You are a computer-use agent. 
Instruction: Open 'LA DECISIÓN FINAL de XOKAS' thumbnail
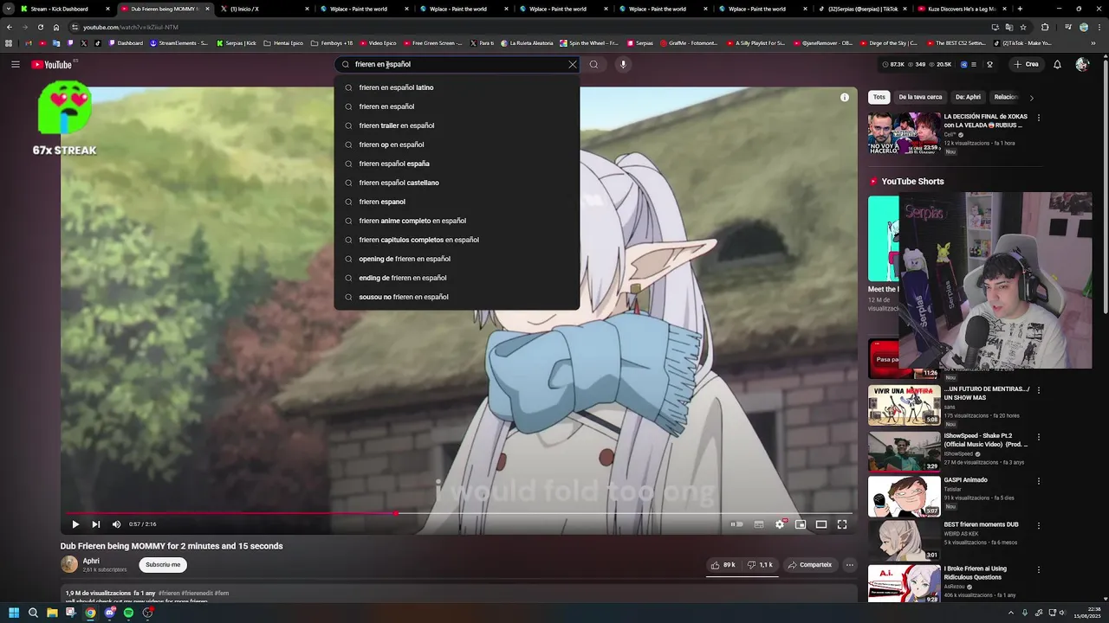(904, 132)
